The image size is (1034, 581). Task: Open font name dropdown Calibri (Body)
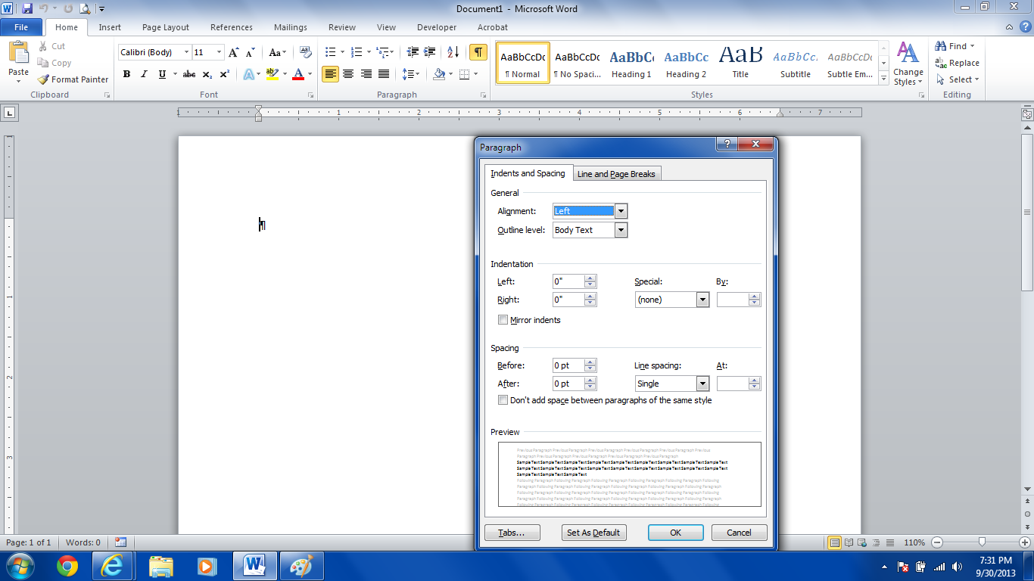(x=186, y=52)
